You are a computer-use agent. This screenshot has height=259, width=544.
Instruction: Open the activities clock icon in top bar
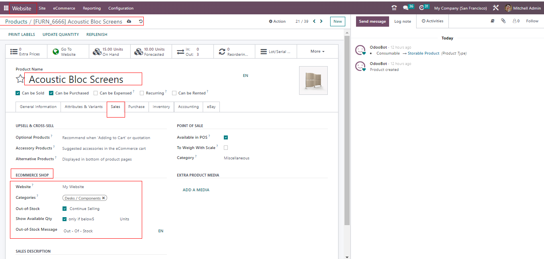point(422,8)
